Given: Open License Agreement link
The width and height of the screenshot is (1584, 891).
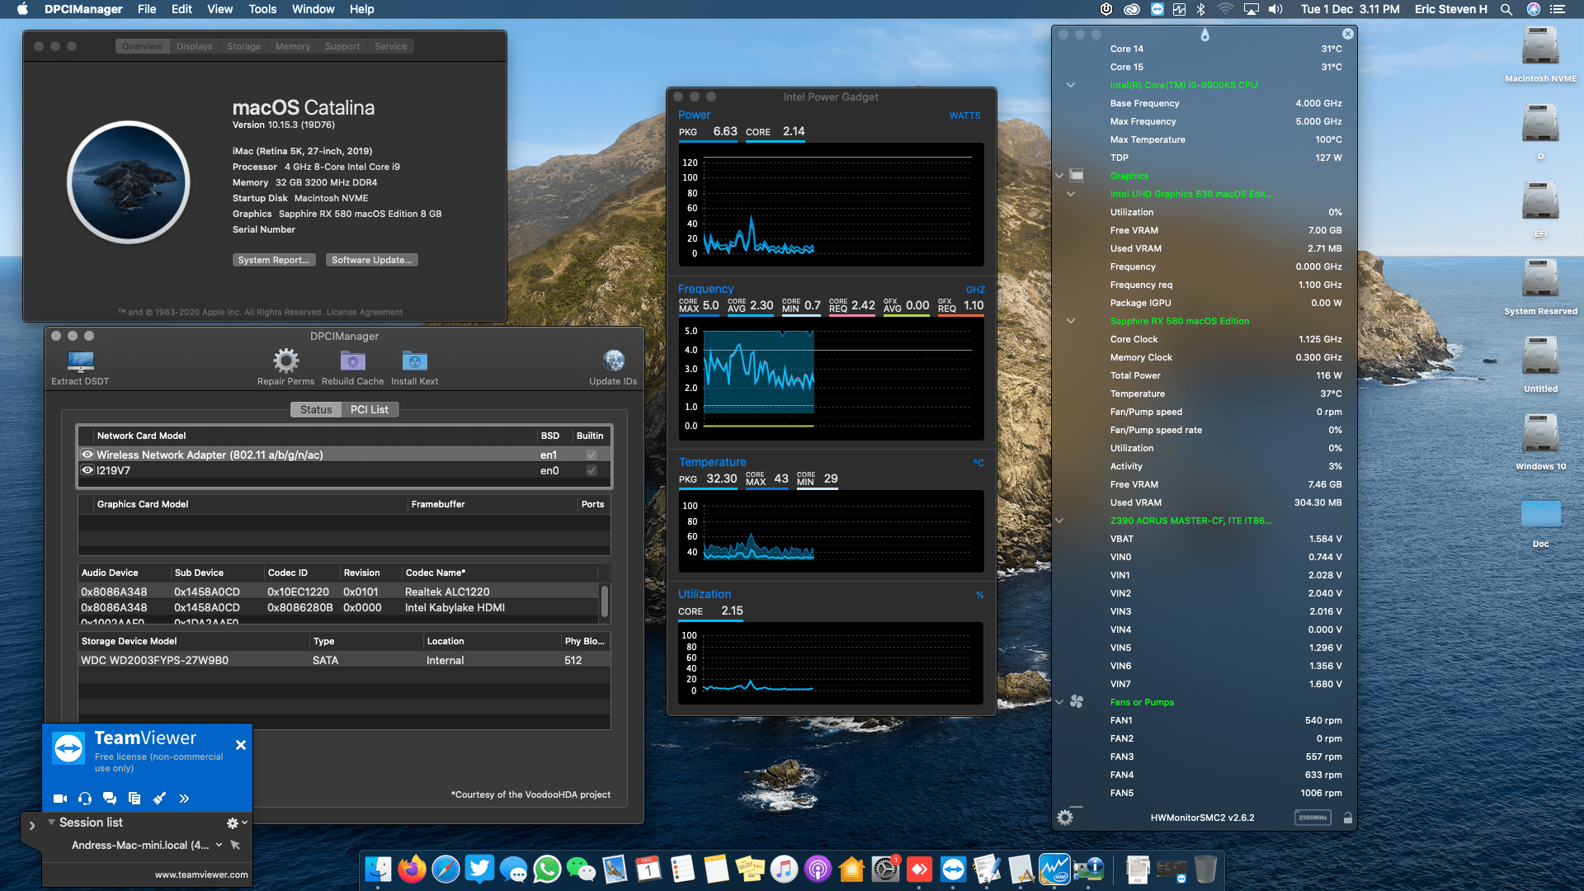Looking at the screenshot, I should pos(365,312).
